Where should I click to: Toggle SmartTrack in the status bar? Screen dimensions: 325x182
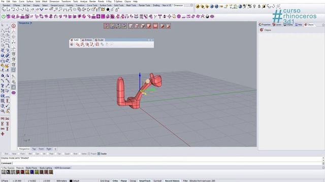[x=145, y=181]
